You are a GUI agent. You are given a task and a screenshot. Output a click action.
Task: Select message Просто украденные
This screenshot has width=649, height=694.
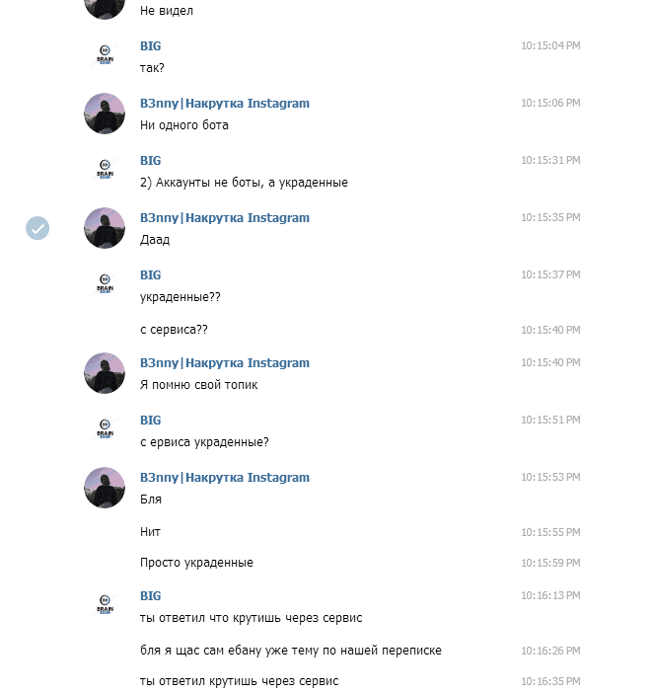point(196,563)
